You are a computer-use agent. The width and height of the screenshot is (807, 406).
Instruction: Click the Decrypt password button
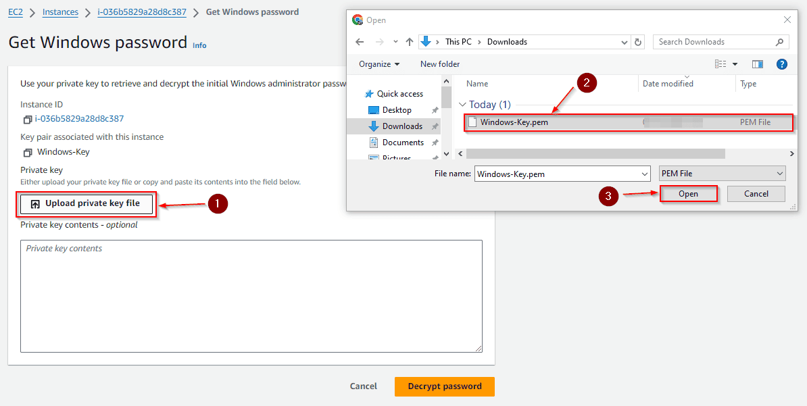click(444, 386)
